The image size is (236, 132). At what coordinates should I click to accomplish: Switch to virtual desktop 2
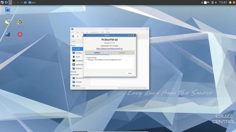(x=14, y=3)
